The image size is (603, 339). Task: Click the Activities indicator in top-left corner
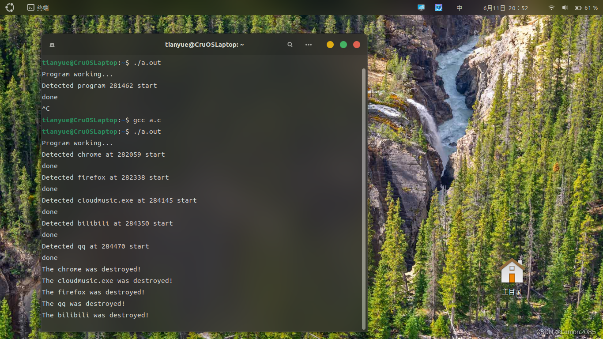click(x=9, y=8)
